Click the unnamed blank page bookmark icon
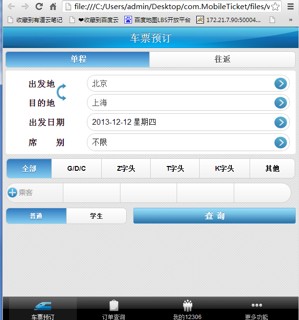The height and width of the screenshot is (320, 299). [x=272, y=20]
